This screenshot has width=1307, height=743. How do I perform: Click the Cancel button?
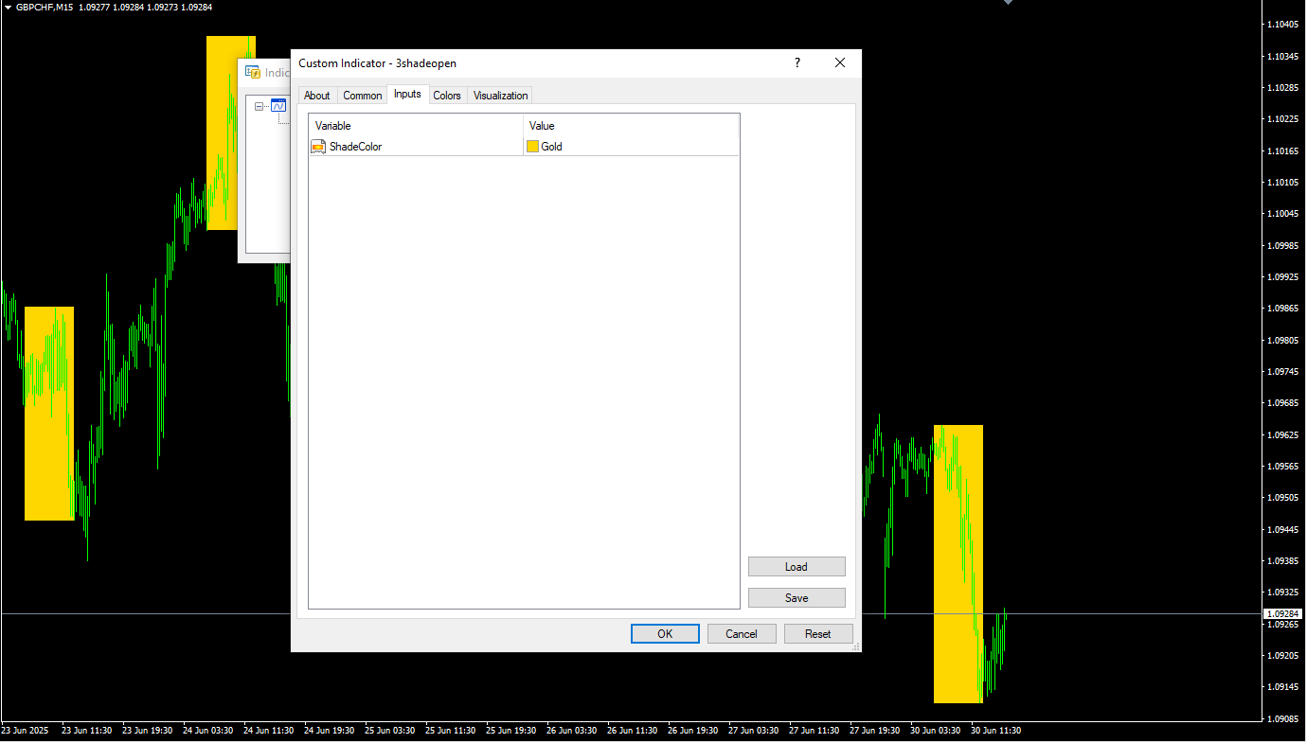click(742, 634)
